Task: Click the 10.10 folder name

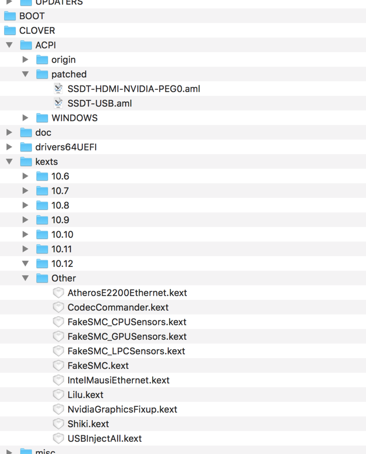Action: point(62,235)
